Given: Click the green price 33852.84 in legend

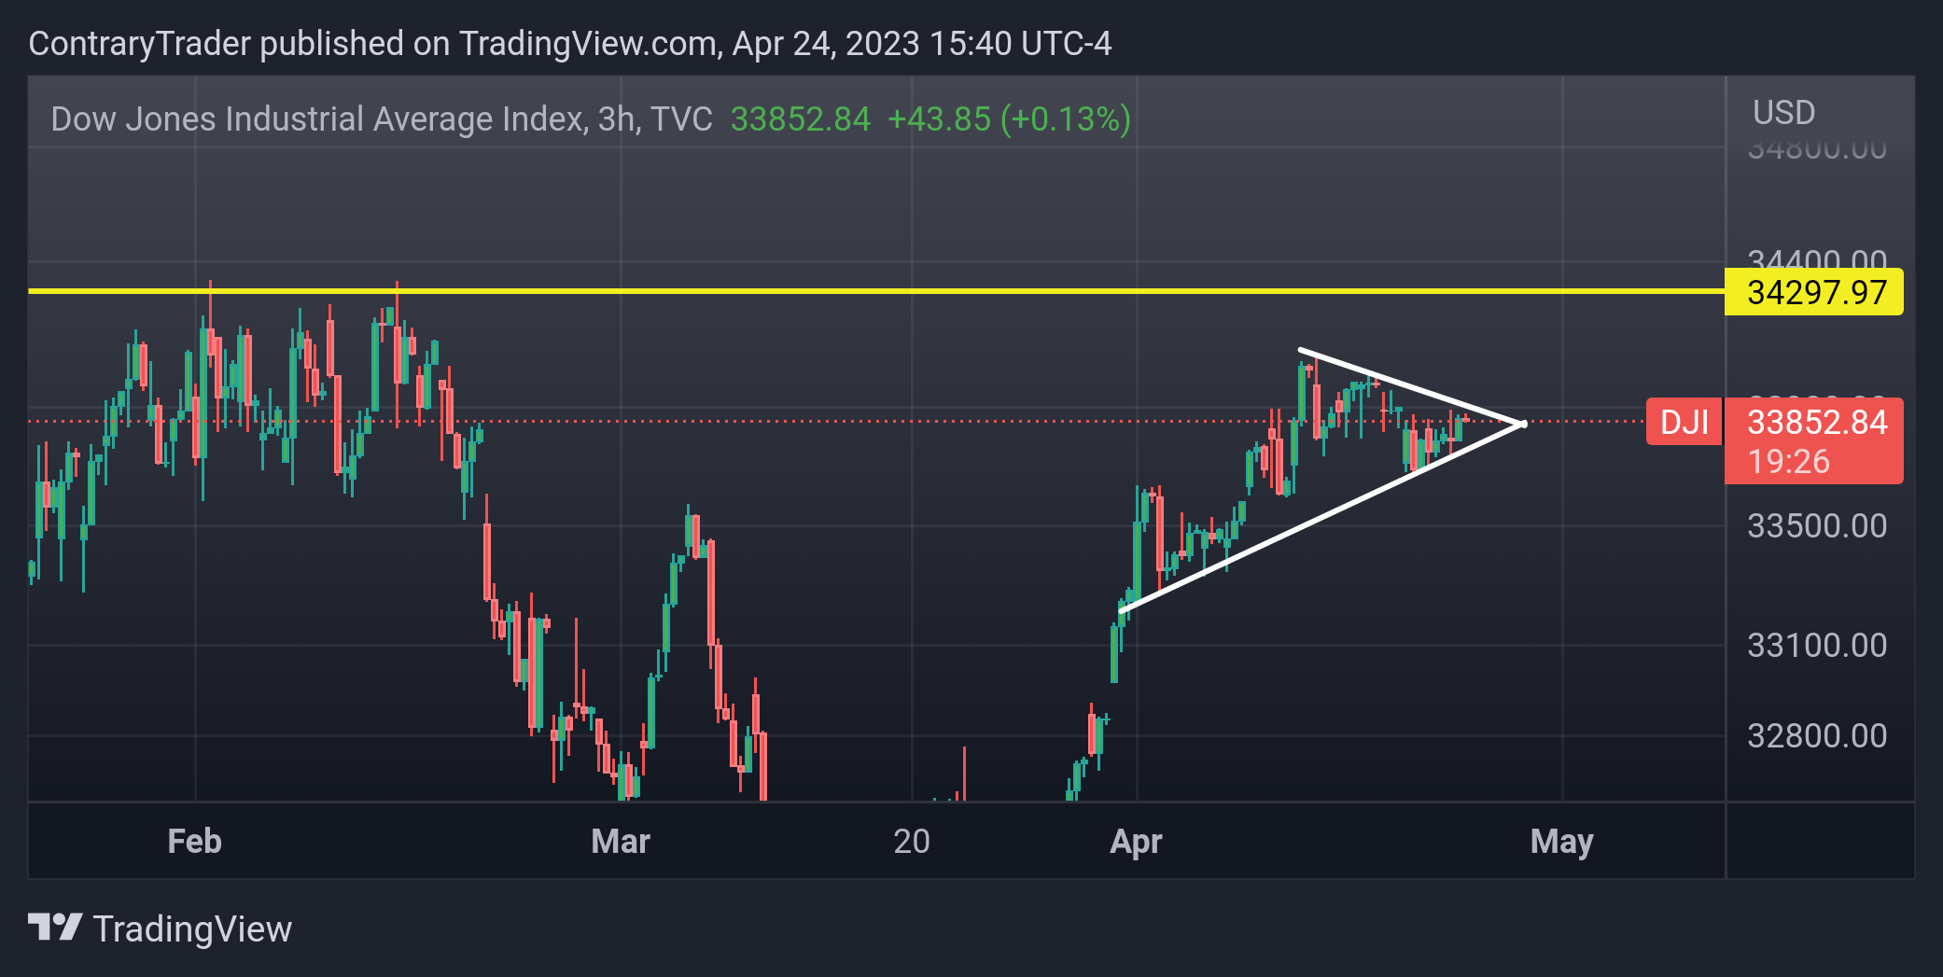Looking at the screenshot, I should point(800,119).
